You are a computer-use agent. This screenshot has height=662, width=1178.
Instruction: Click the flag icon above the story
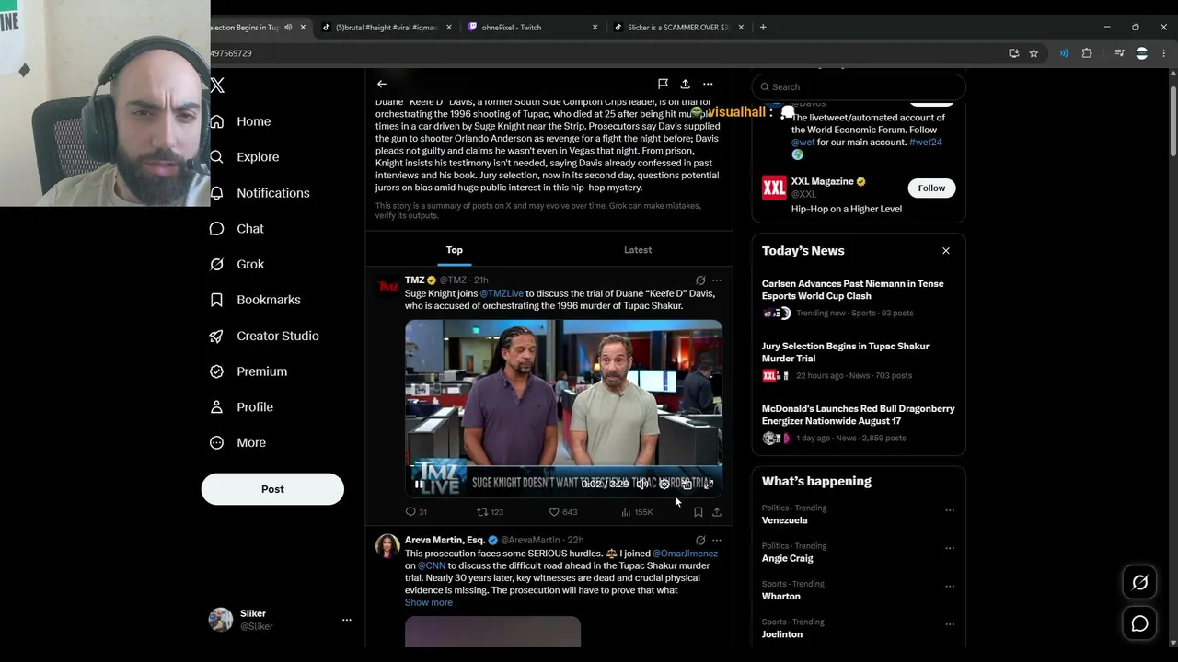click(663, 84)
